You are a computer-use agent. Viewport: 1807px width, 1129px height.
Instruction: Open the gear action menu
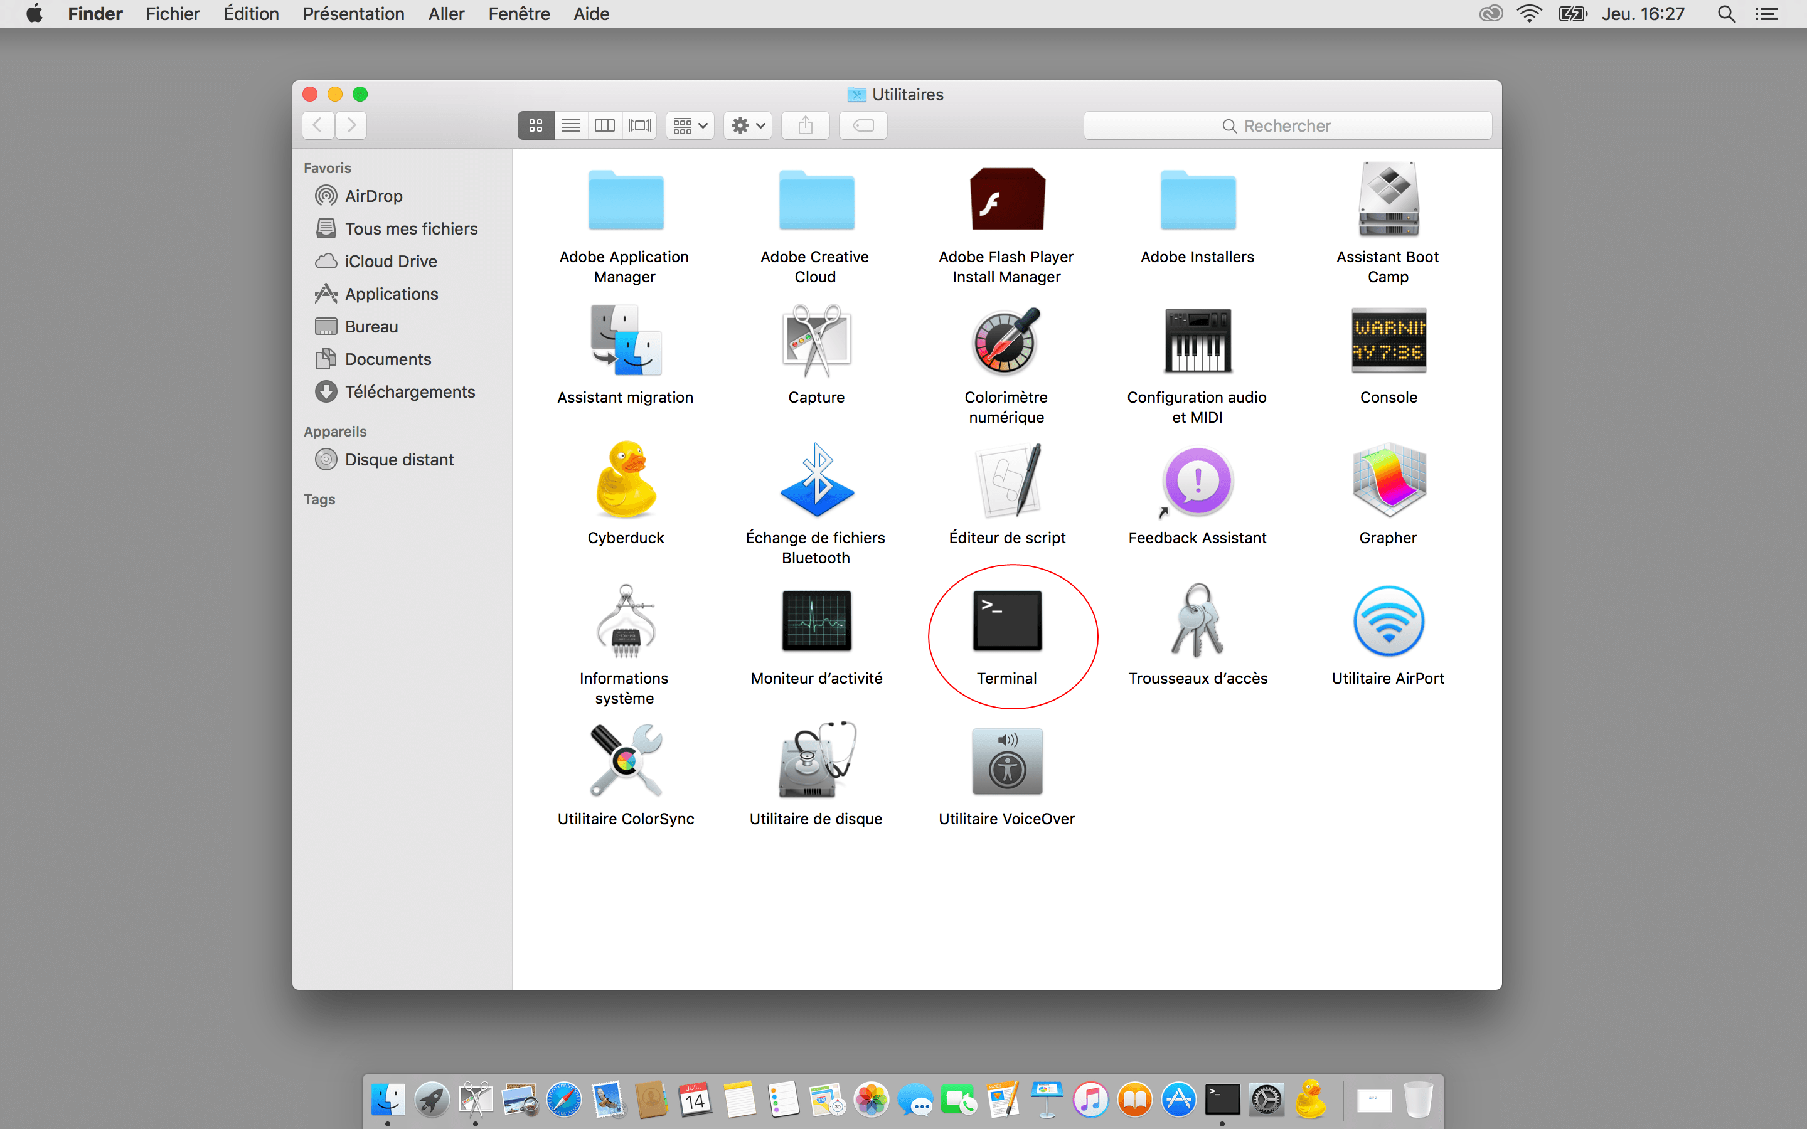[747, 125]
